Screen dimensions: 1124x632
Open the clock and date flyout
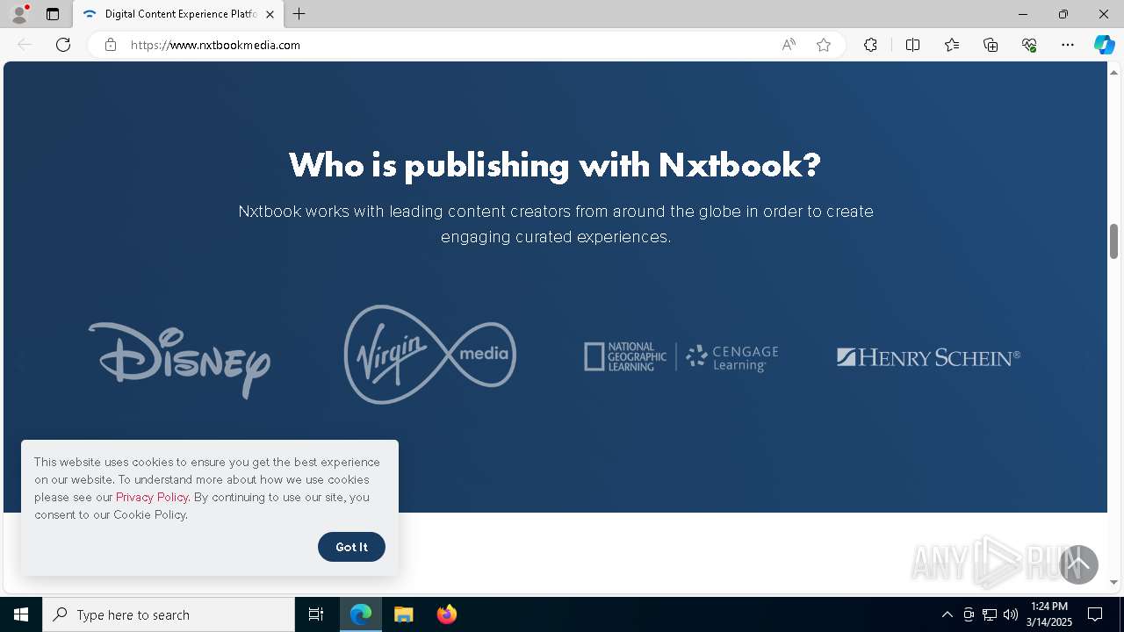coord(1049,614)
